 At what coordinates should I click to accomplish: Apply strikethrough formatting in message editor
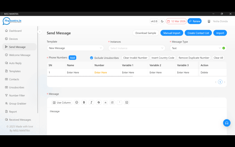[x=99, y=102]
